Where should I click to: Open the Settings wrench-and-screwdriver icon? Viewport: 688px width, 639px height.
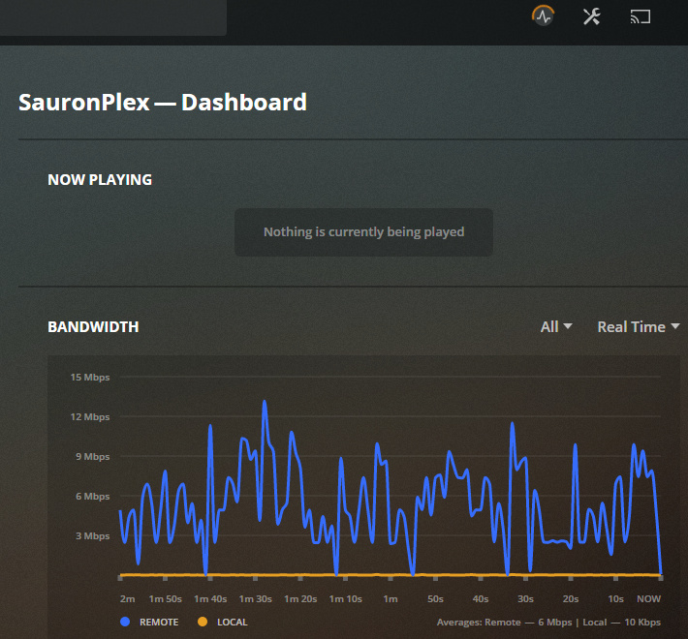(x=591, y=16)
